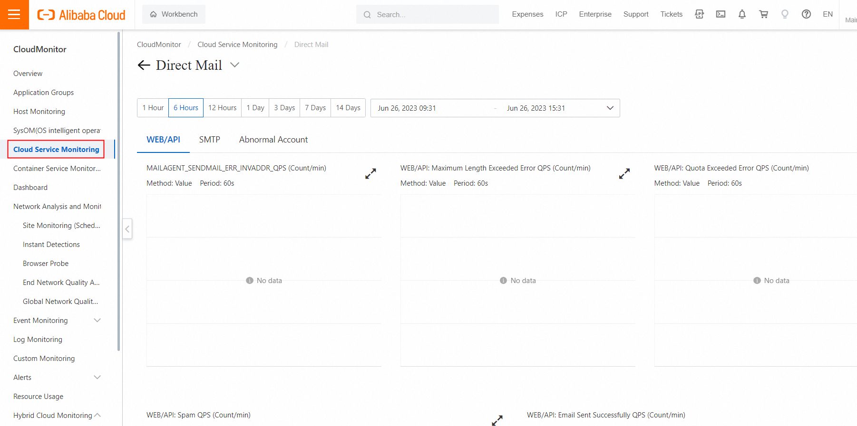Click Email Sent Successfully QPS chart title
Screen dimensions: 857x426
tap(606, 415)
